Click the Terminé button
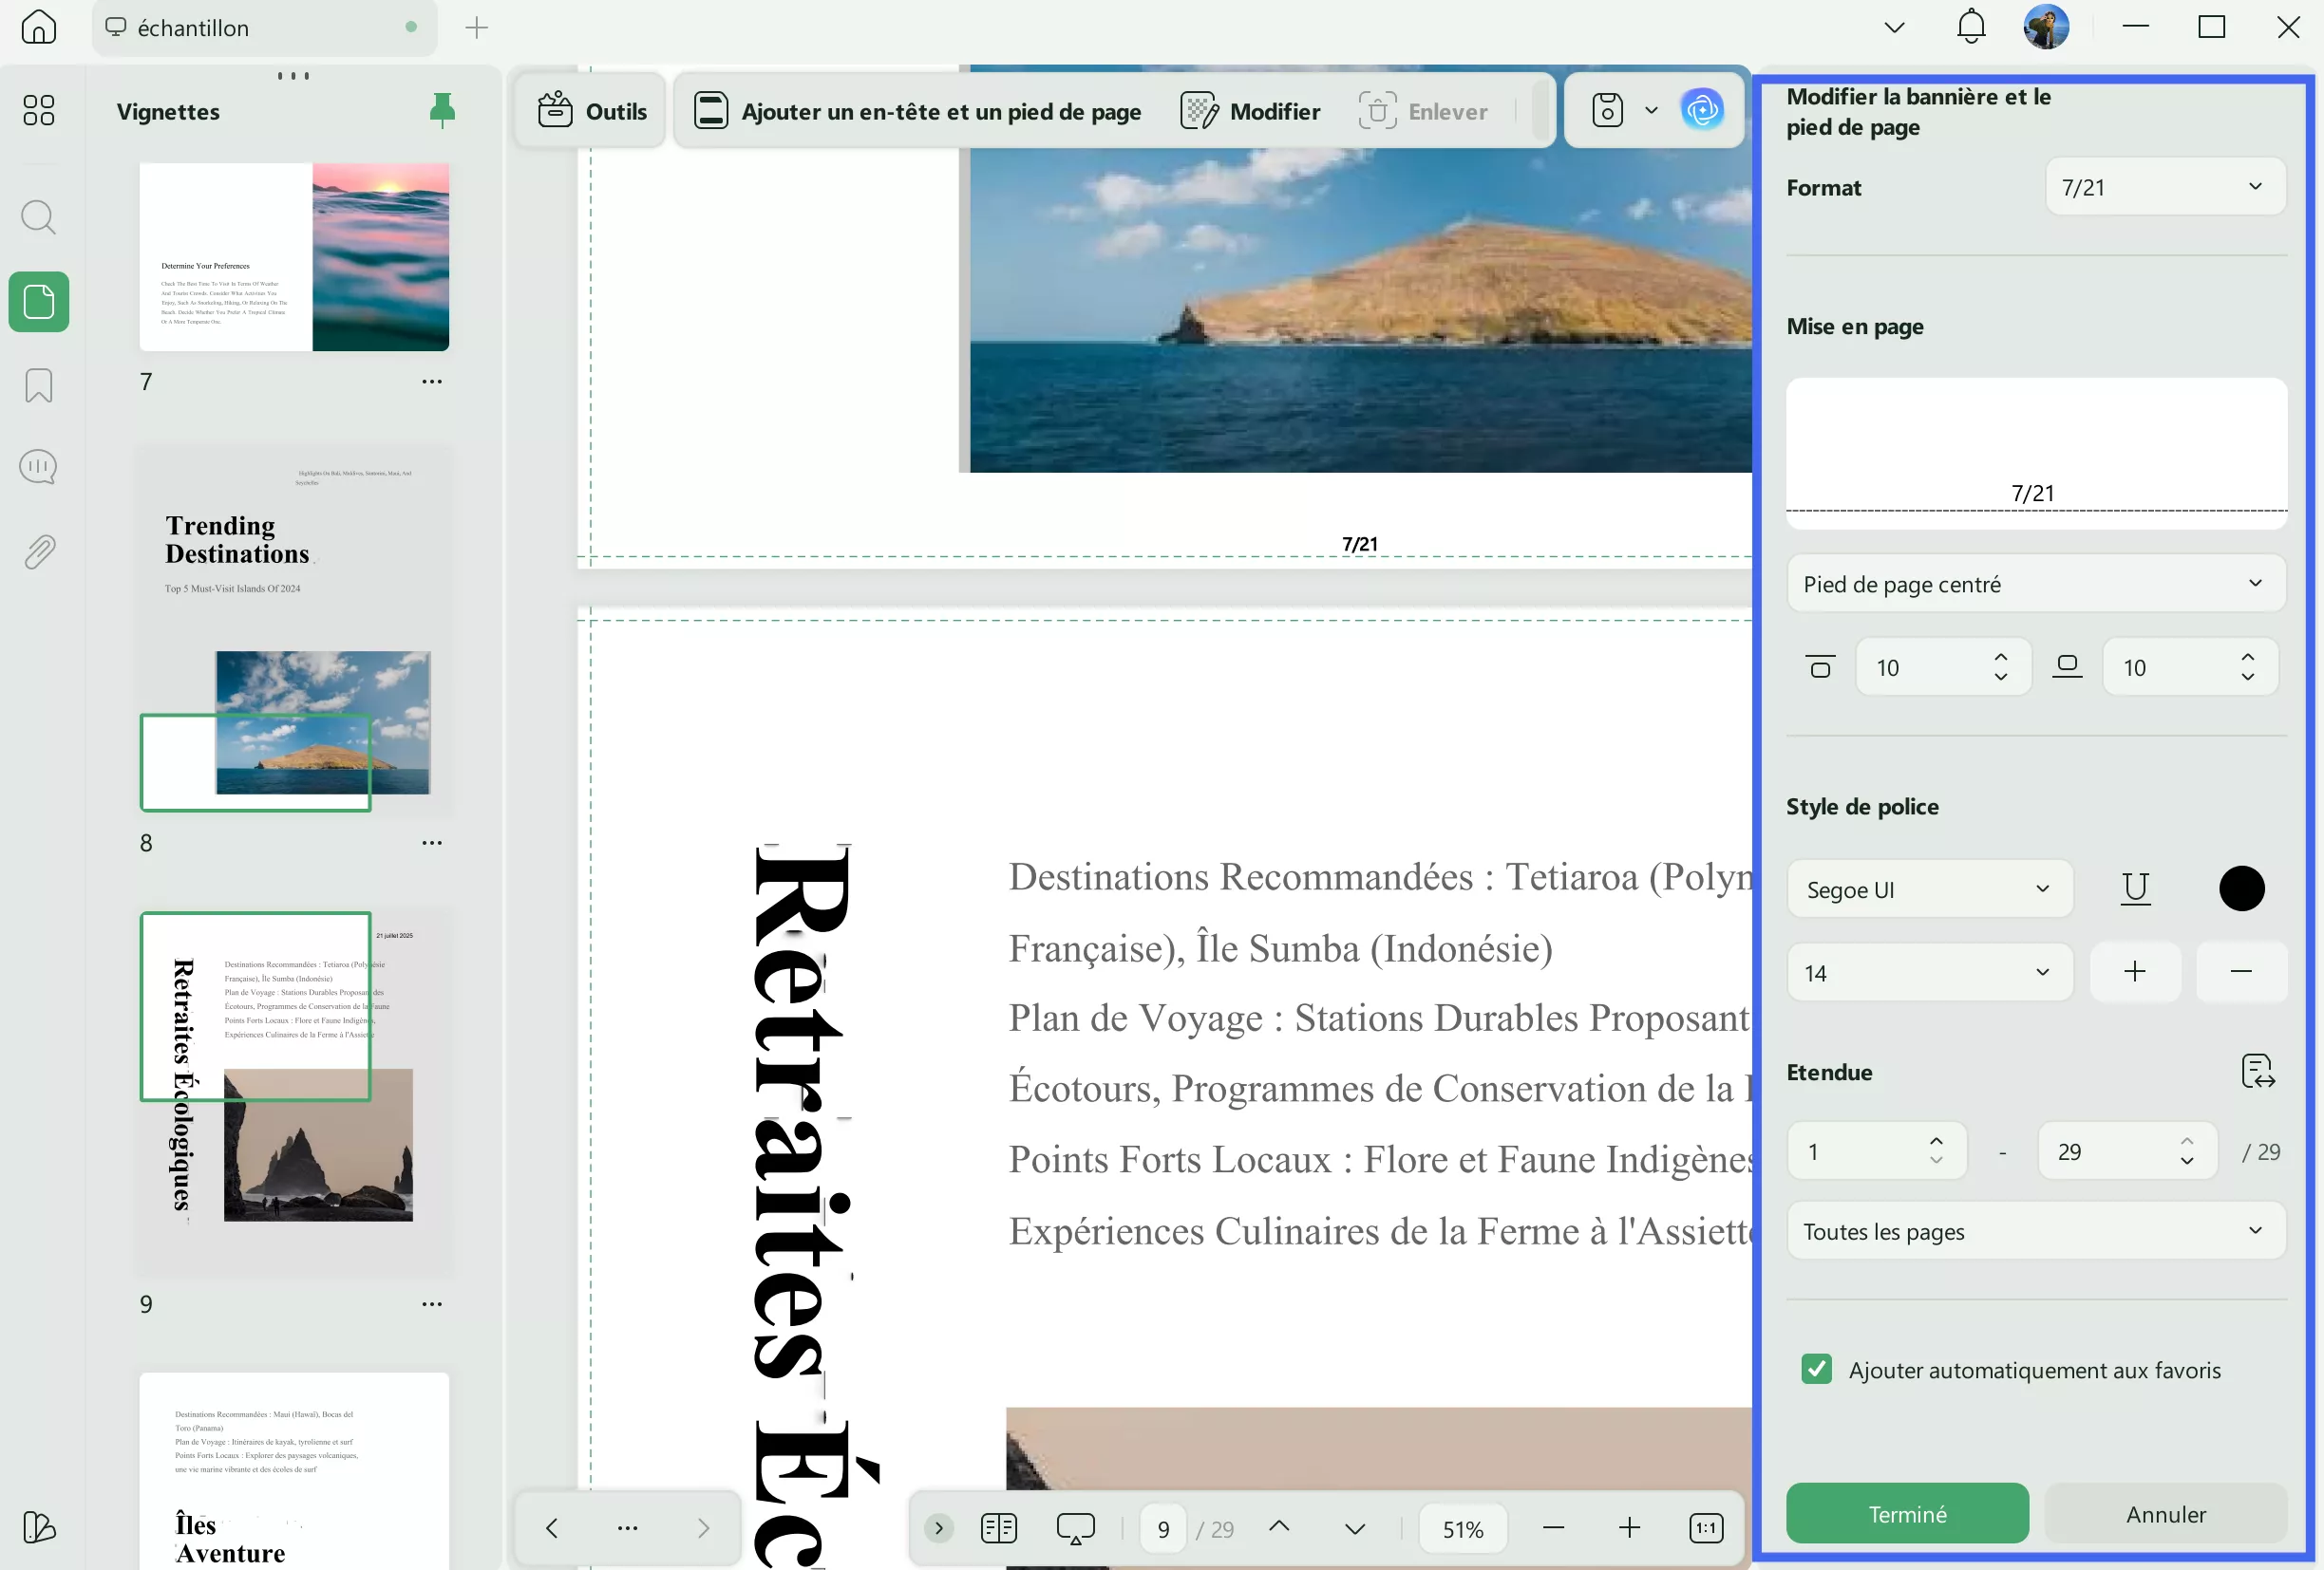 tap(1906, 1513)
